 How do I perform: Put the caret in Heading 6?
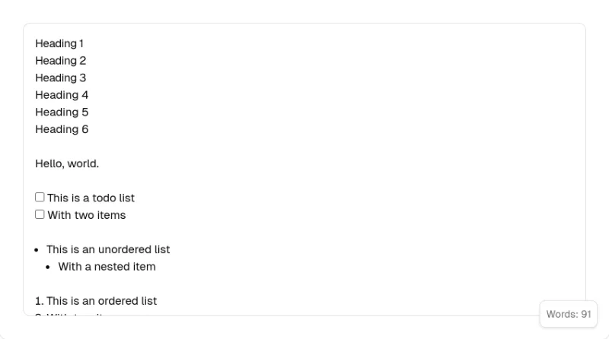click(62, 129)
